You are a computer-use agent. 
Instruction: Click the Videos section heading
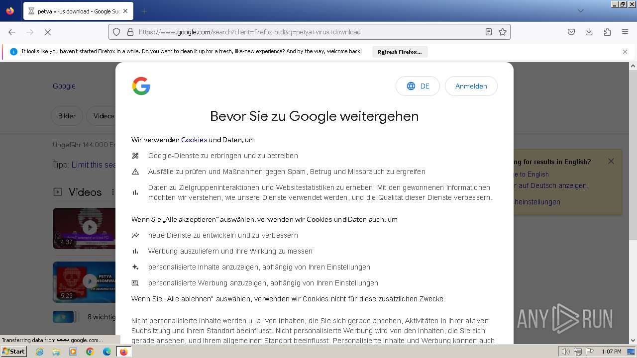[x=85, y=192]
